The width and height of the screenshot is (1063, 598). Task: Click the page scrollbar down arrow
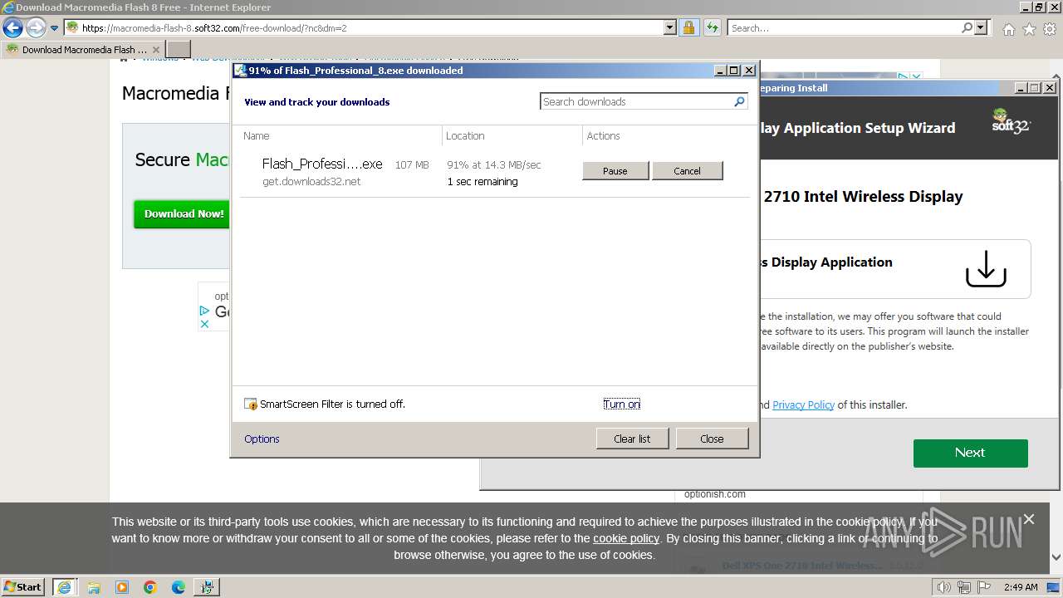[1056, 557]
